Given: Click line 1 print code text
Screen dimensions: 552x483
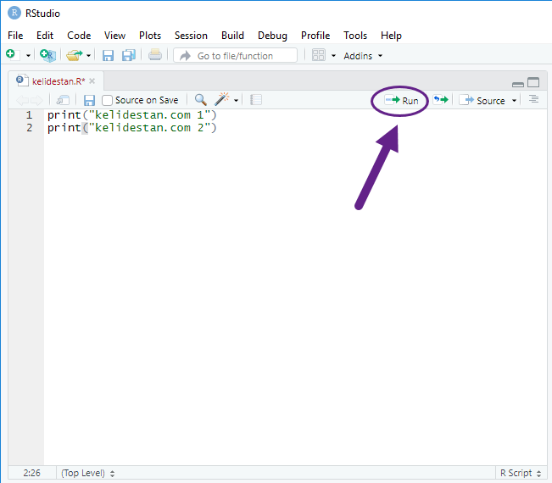Looking at the screenshot, I should tap(132, 115).
